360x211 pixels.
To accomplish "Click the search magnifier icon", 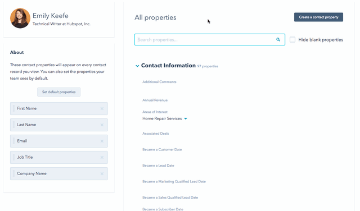I will 278,40.
